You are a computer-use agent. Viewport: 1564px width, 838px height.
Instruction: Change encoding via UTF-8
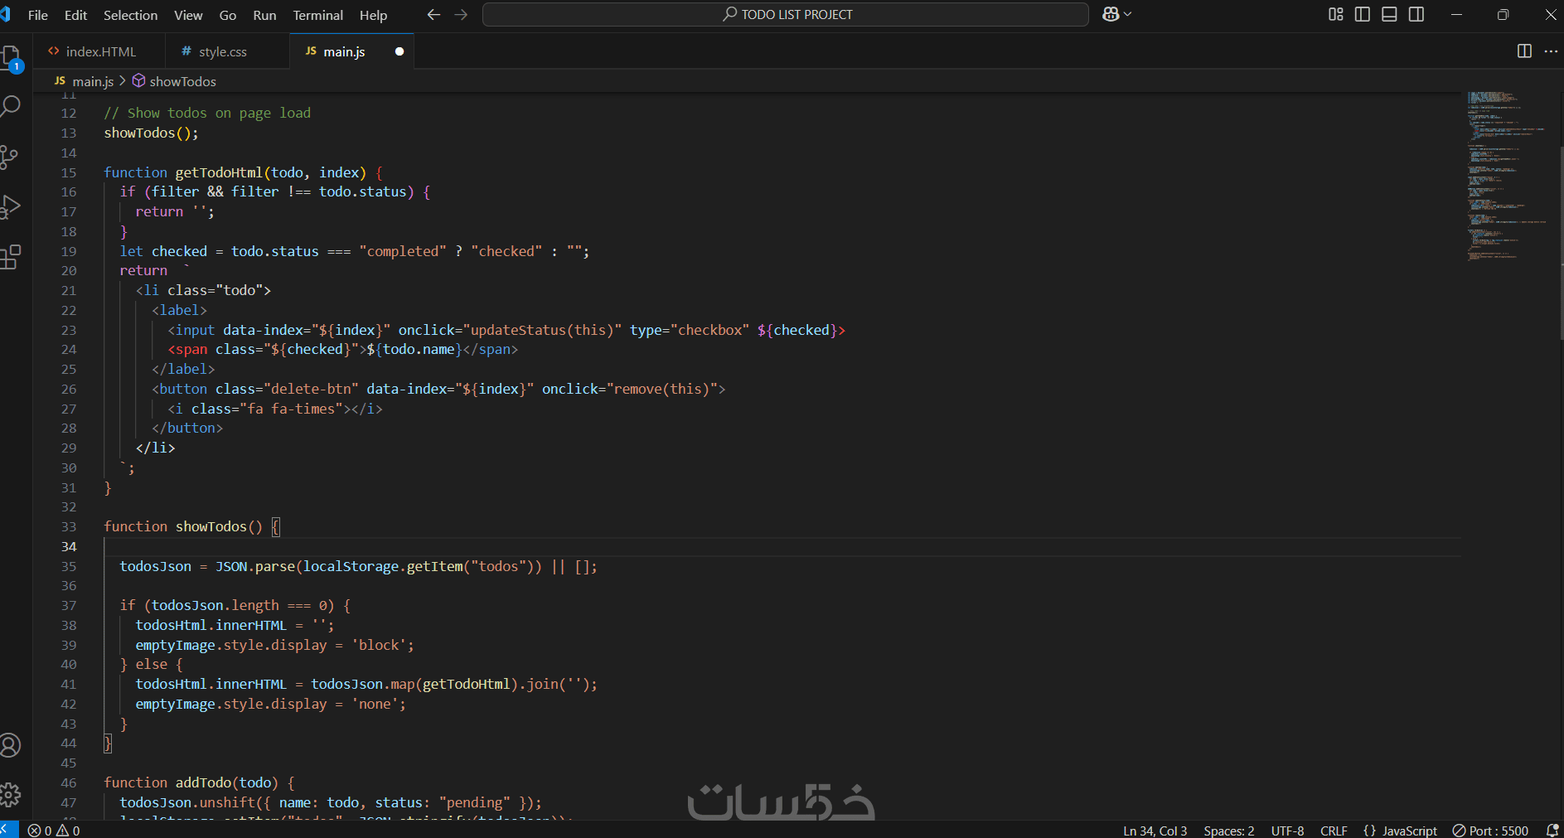coord(1287,831)
